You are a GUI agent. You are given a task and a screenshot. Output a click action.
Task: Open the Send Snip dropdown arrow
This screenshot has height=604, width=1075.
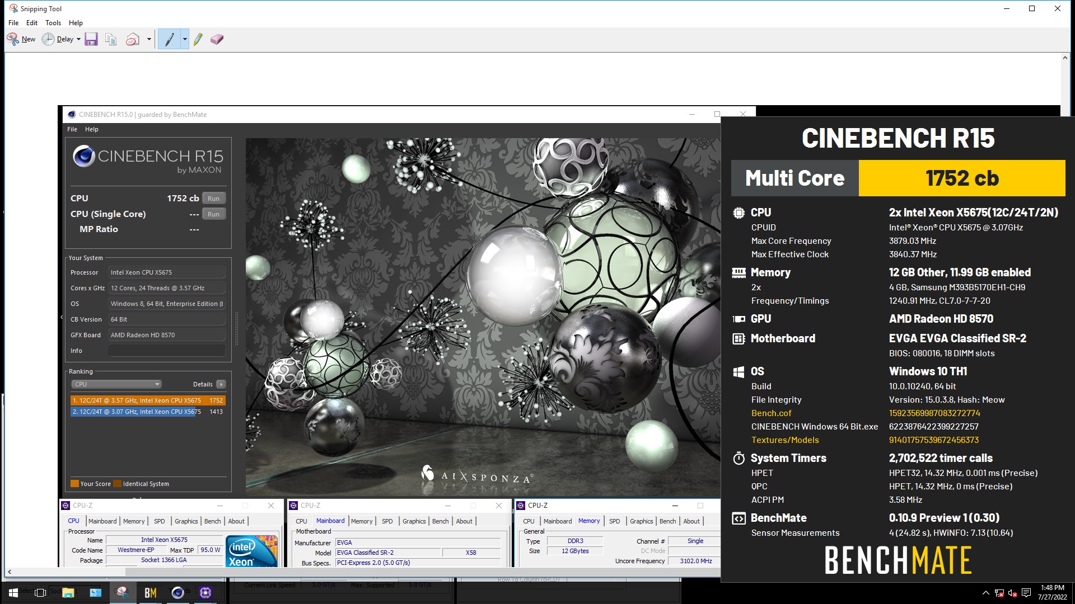coord(149,39)
